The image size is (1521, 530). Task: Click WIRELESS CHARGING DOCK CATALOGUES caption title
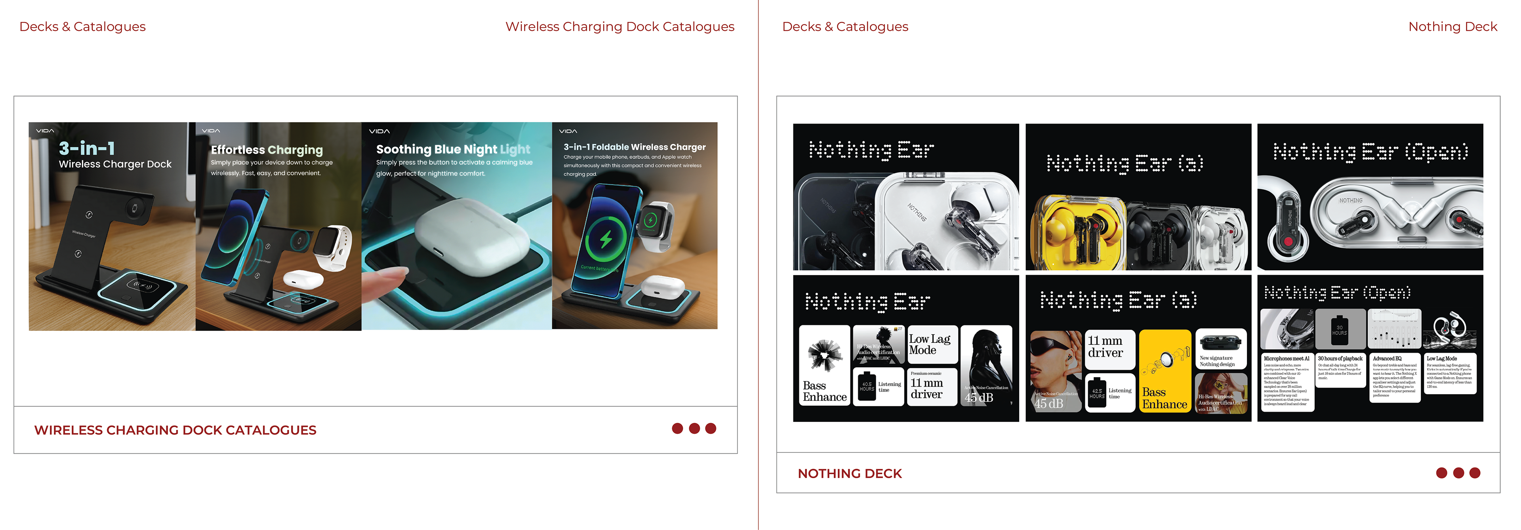pyautogui.click(x=175, y=430)
